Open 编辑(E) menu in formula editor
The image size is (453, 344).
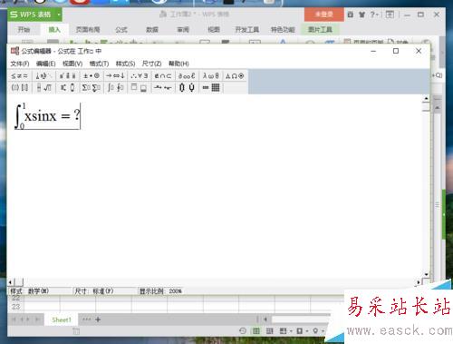46,64
